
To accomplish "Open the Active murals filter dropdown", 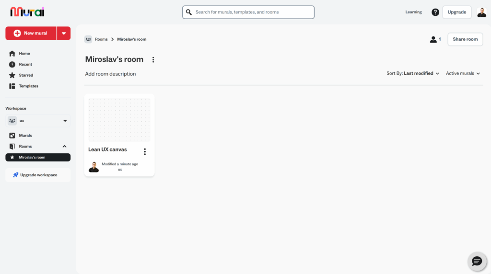I will (463, 73).
